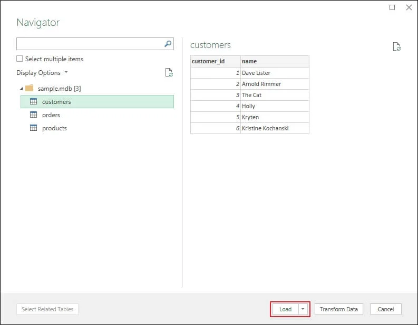Refresh the customers preview
The image size is (418, 325).
click(x=397, y=46)
